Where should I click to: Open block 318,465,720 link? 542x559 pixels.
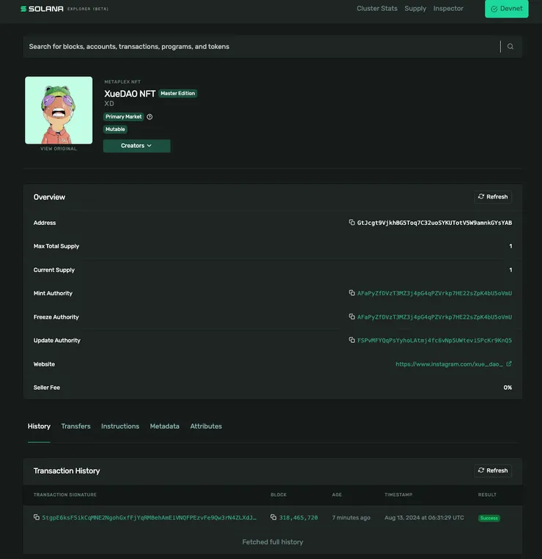(x=298, y=518)
